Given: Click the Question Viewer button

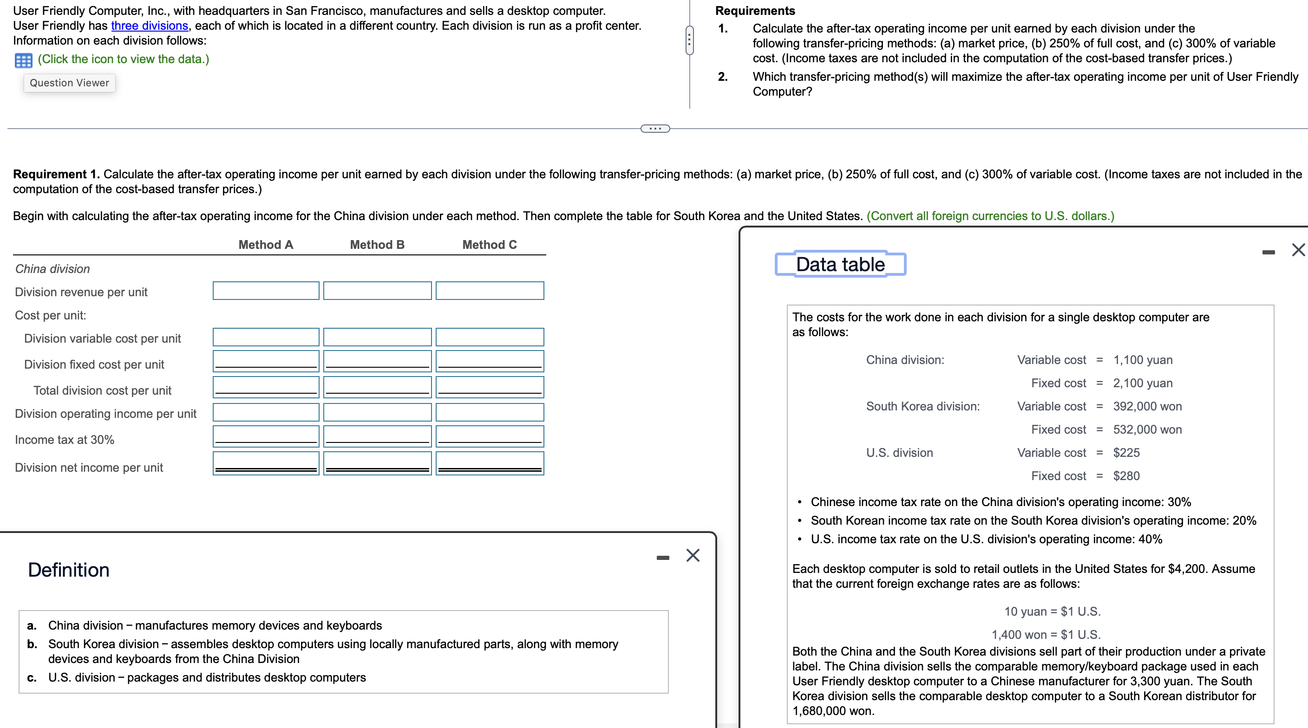Looking at the screenshot, I should [69, 83].
